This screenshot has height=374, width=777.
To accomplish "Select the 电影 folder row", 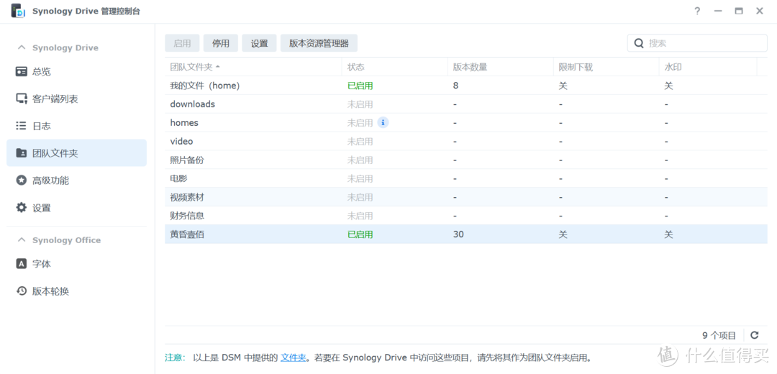I will point(465,178).
